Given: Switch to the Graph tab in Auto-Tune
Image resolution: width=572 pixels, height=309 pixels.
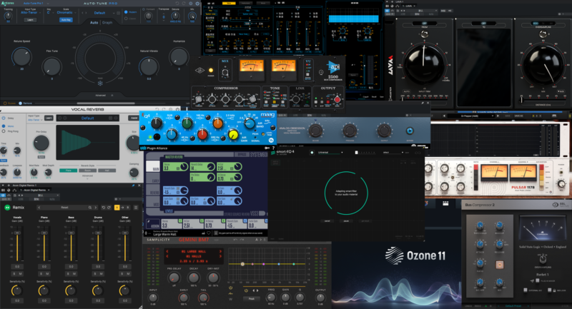Looking at the screenshot, I should [107, 22].
